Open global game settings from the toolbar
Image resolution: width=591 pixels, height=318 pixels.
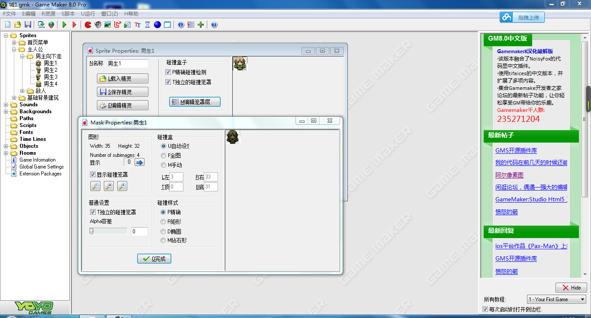click(x=191, y=25)
